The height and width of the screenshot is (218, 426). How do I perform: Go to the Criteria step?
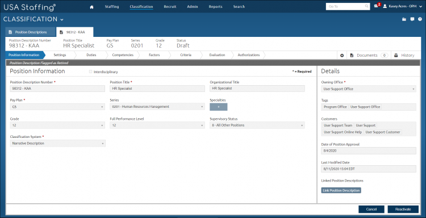(186, 55)
